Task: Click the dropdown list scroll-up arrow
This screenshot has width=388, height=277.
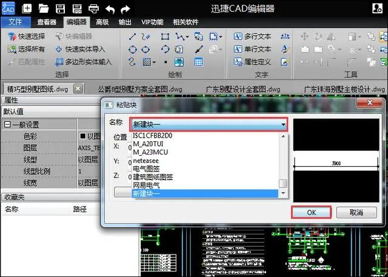Action: [283, 136]
